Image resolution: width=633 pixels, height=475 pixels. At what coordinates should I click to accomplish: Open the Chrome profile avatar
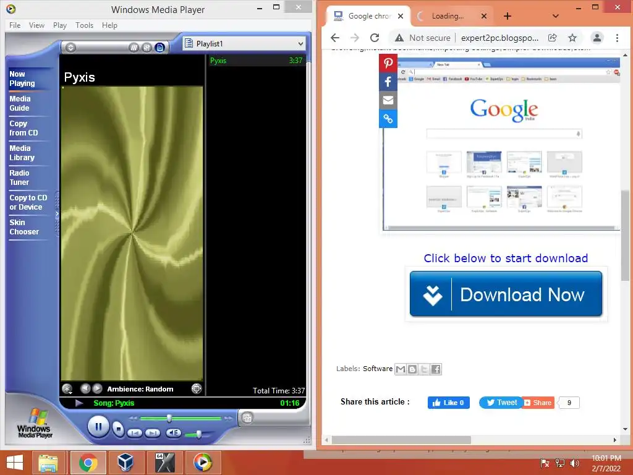(597, 38)
